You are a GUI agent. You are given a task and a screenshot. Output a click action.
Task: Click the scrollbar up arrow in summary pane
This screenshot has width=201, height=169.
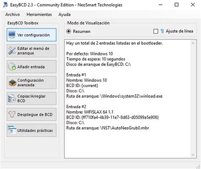point(193,43)
